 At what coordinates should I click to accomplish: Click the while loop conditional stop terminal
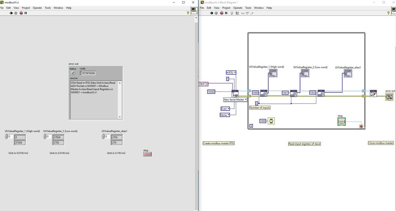[361, 126]
